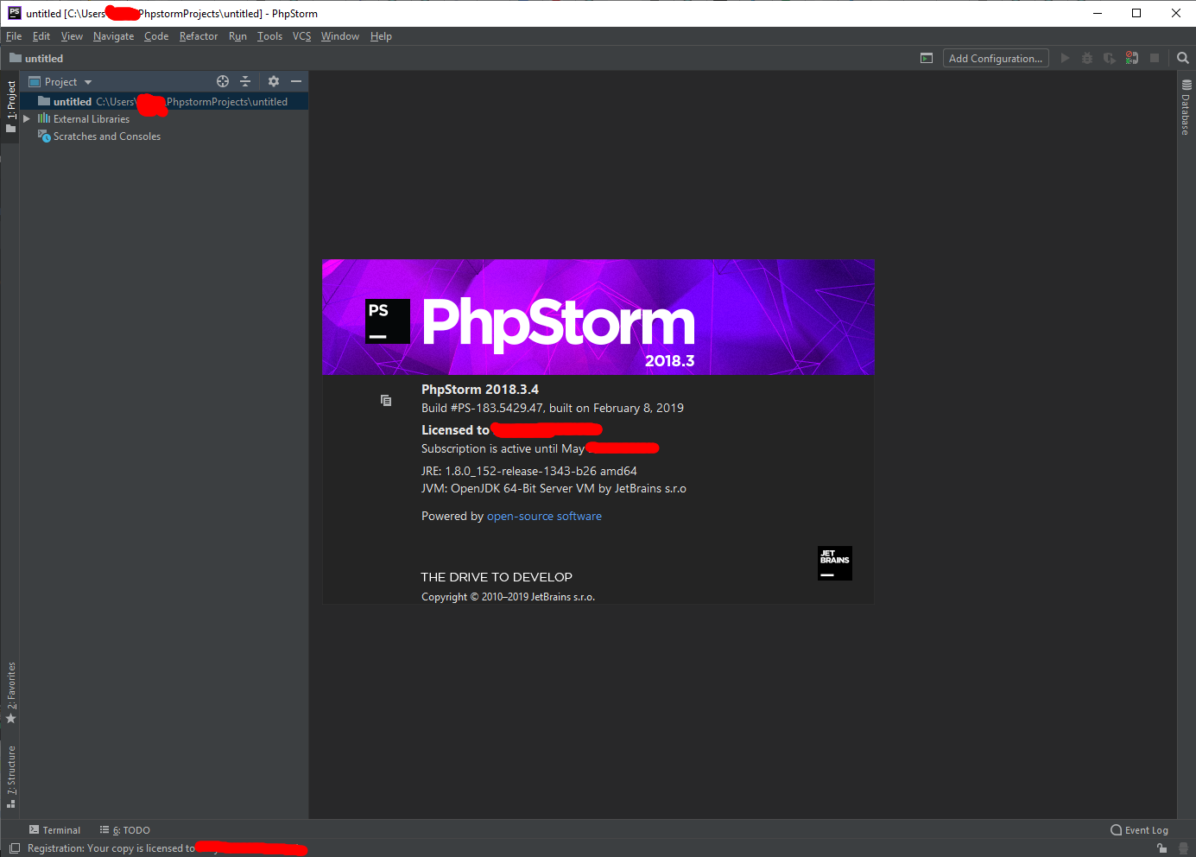Click the 'Copyright © 2010–2019 JetBrains' text
Viewport: 1196px width, 857px height.
(508, 597)
